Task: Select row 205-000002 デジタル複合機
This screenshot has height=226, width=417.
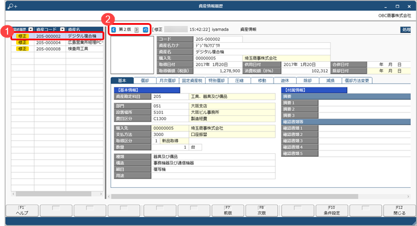Action: tap(57, 36)
